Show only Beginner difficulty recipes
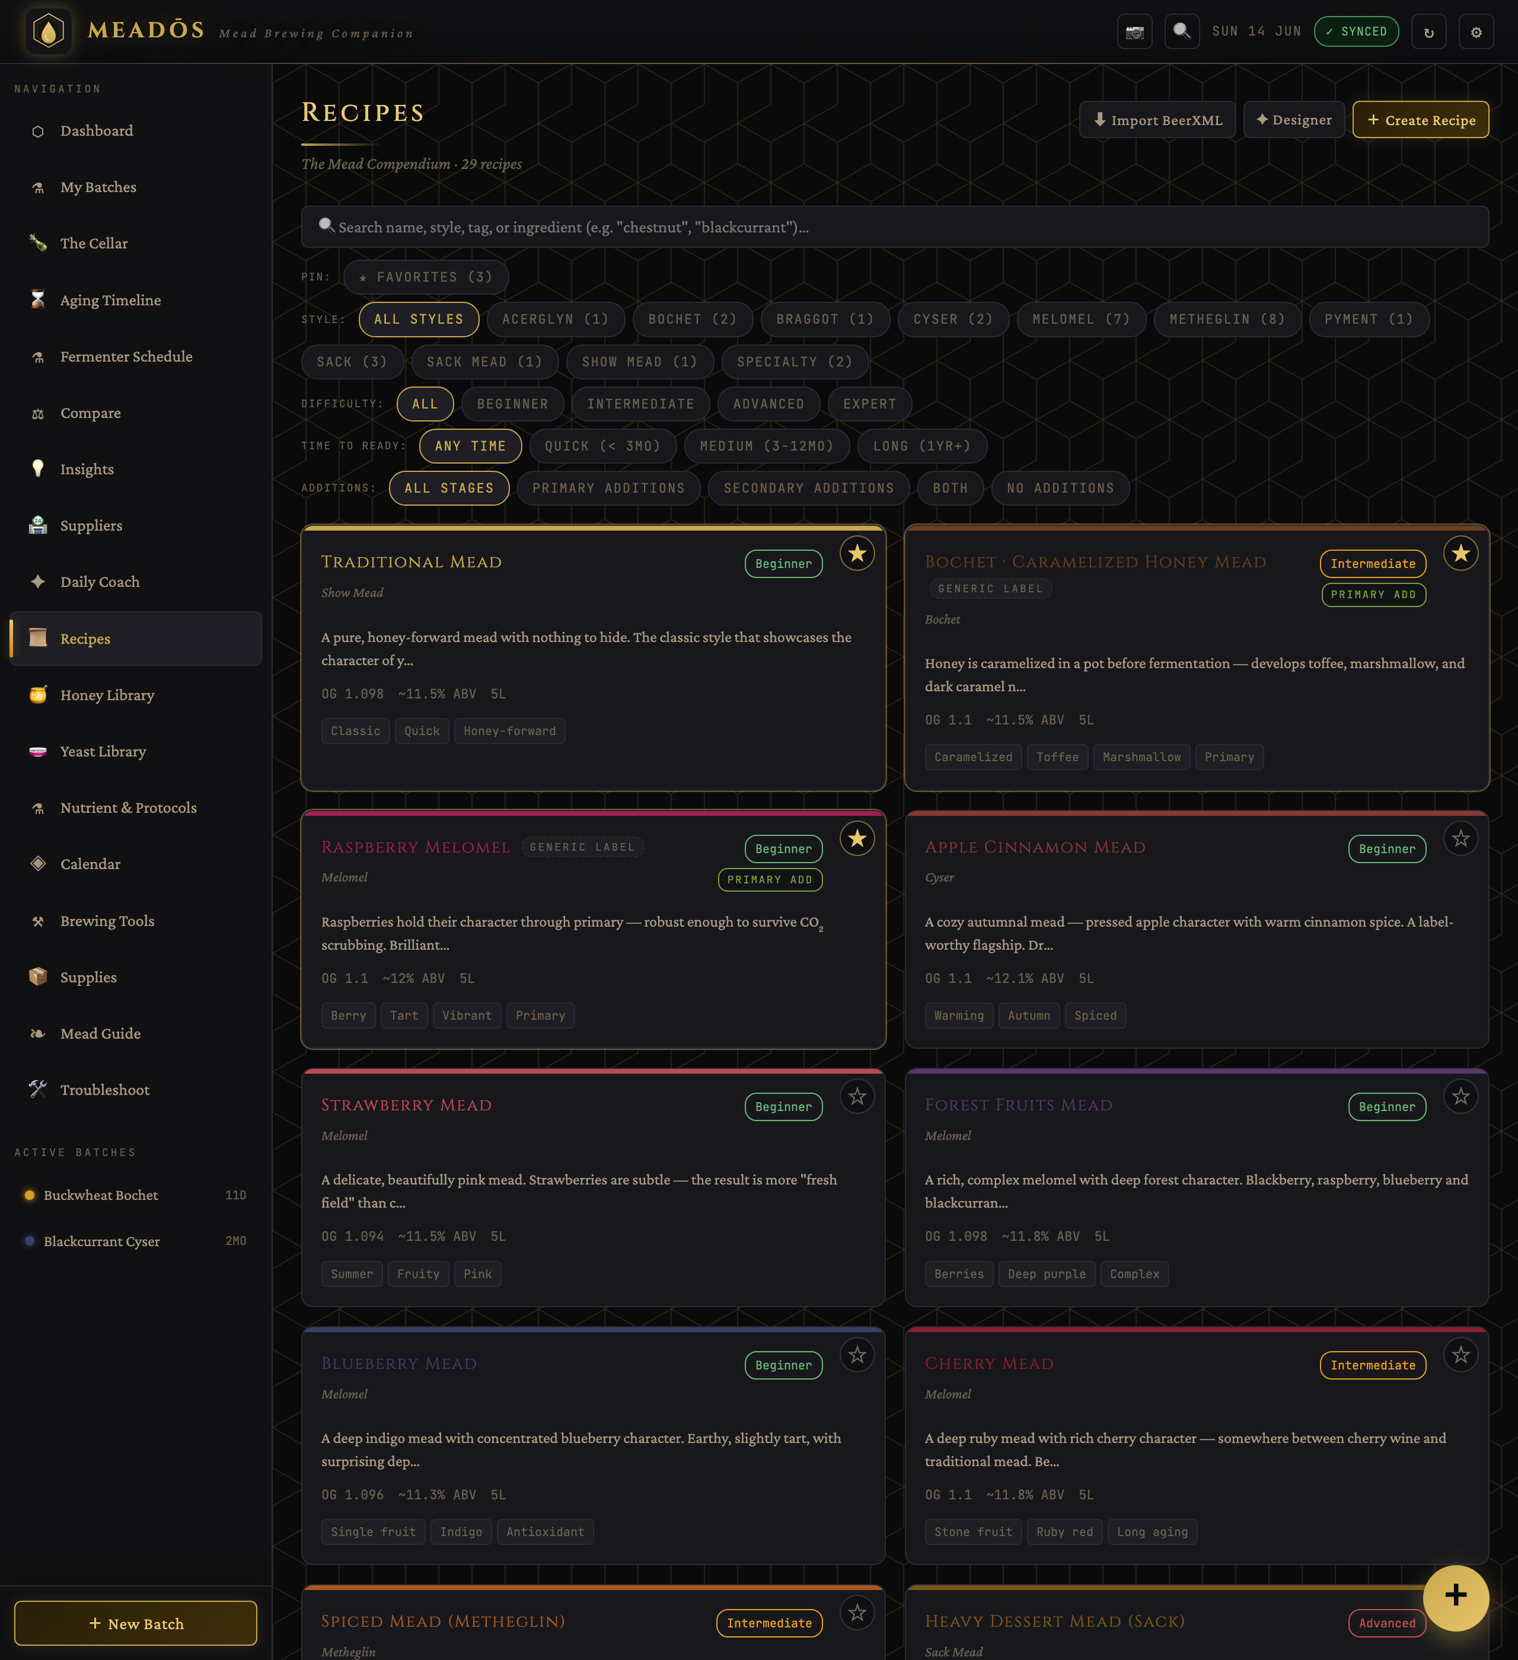Image resolution: width=1518 pixels, height=1660 pixels. coord(512,404)
